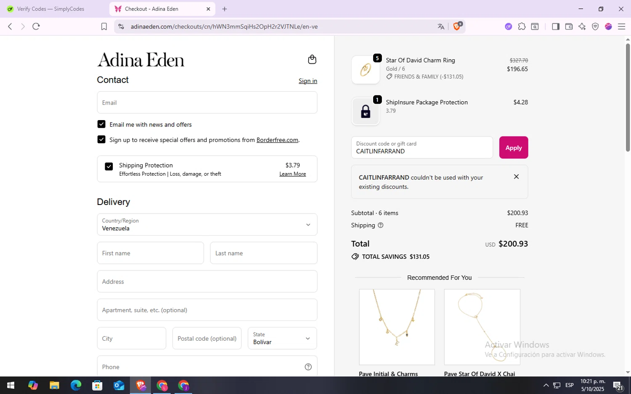The height and width of the screenshot is (394, 631).
Task: Open Brave Wallet icon
Action: [x=569, y=26]
